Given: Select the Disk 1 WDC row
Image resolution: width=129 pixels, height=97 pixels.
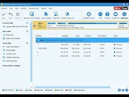Looking at the screenshot, I should 82,40.
